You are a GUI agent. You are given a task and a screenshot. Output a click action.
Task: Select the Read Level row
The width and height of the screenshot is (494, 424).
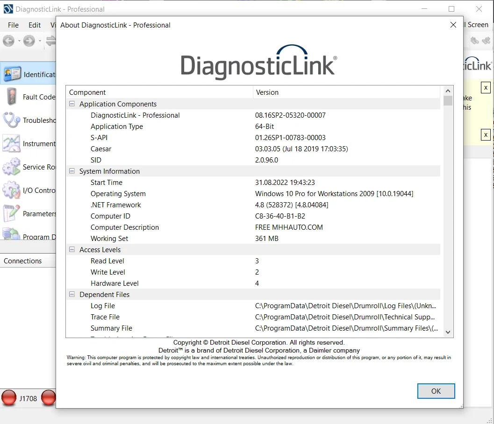(x=253, y=261)
